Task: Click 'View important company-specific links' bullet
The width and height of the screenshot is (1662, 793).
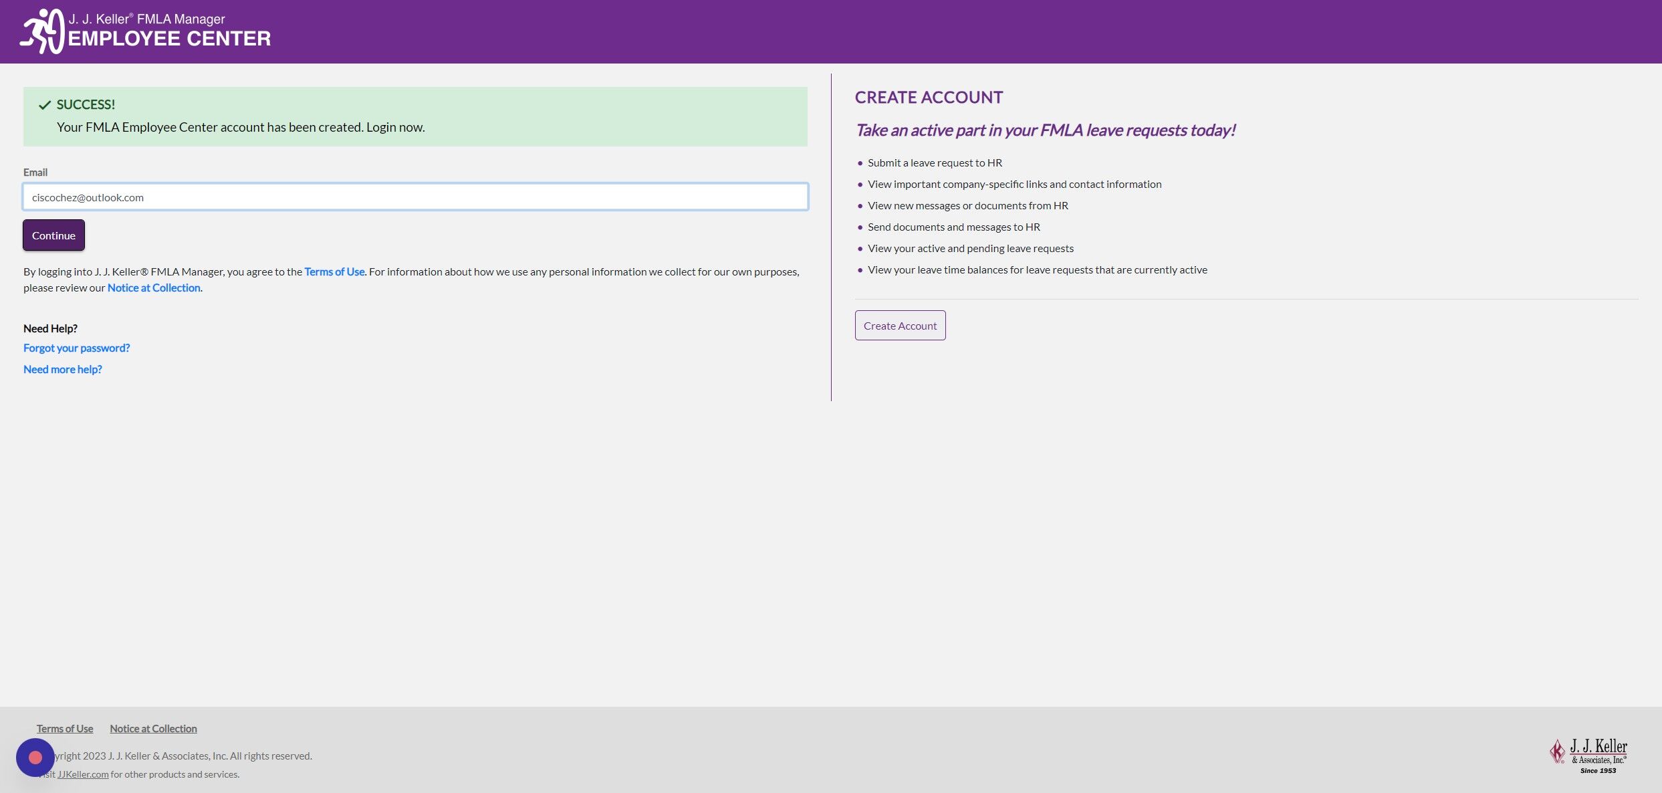Action: (1014, 184)
